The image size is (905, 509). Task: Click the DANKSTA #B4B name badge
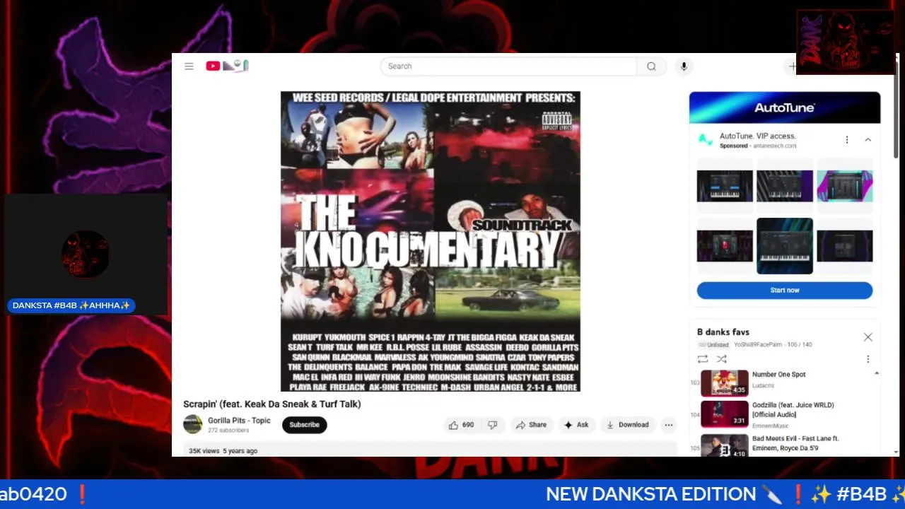(x=71, y=305)
